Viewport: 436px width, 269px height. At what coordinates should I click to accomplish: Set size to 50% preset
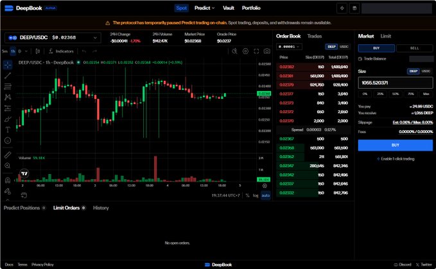396,94
